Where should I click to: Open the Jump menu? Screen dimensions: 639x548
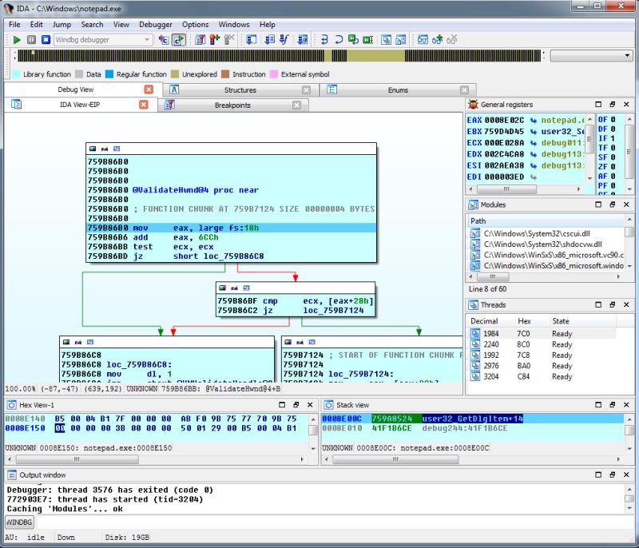click(x=62, y=25)
